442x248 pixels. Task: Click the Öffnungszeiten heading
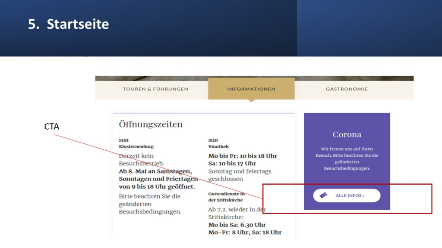point(151,124)
